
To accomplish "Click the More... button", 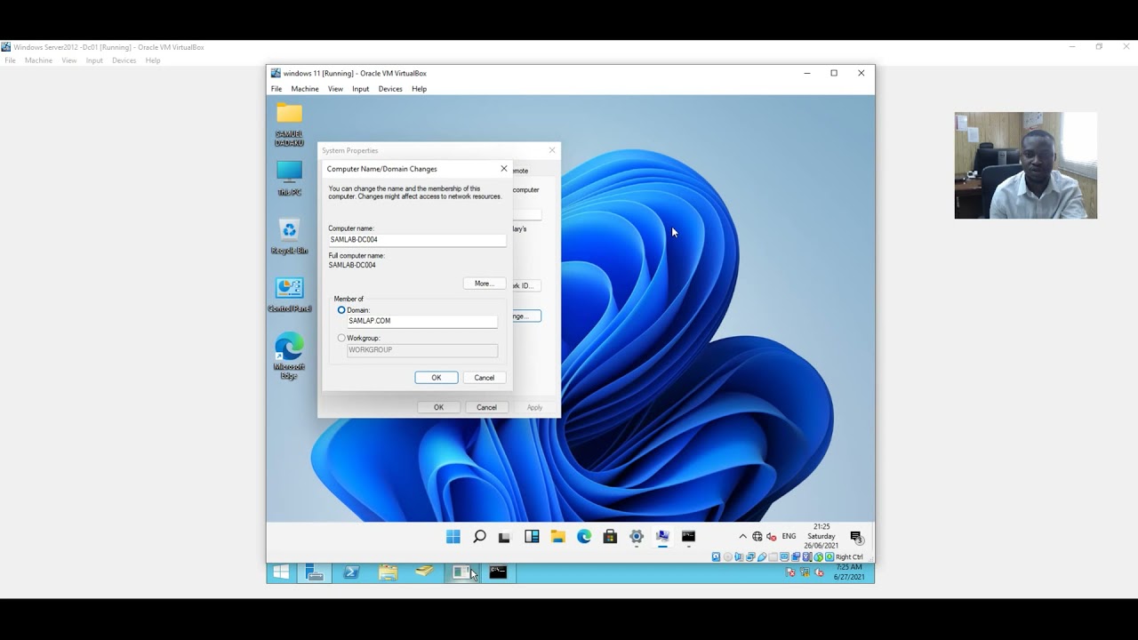I will 485,284.
